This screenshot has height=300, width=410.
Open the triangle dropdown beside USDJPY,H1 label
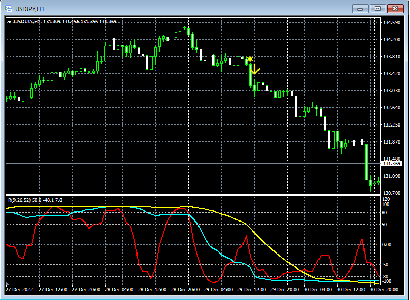click(x=10, y=22)
